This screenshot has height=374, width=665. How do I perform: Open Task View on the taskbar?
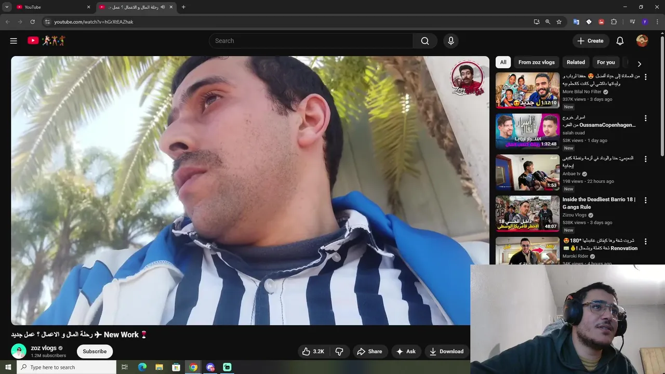(125, 367)
